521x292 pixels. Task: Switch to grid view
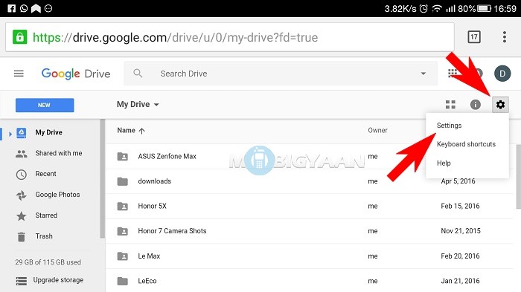tap(450, 105)
